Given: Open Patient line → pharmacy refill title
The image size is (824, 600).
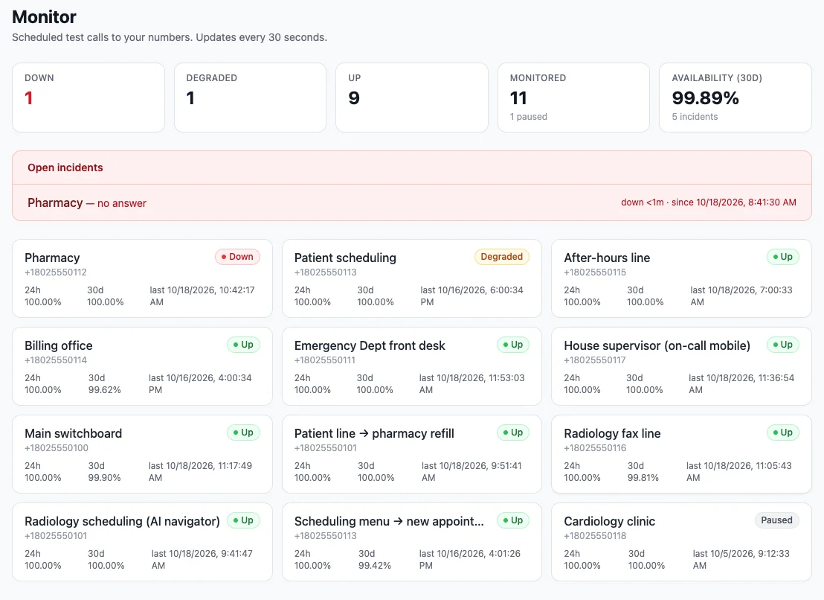Looking at the screenshot, I should click(x=374, y=433).
